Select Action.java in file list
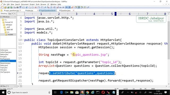The image size is (170, 95). [4, 50]
